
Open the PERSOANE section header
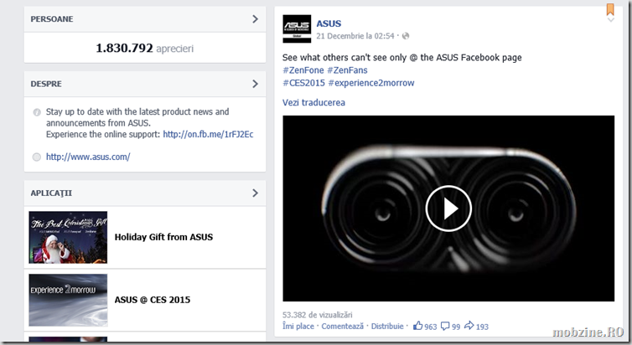click(x=145, y=19)
